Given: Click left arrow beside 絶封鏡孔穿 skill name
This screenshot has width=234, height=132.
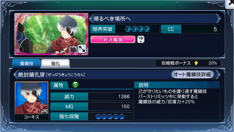Looking at the screenshot, I should (16, 75).
